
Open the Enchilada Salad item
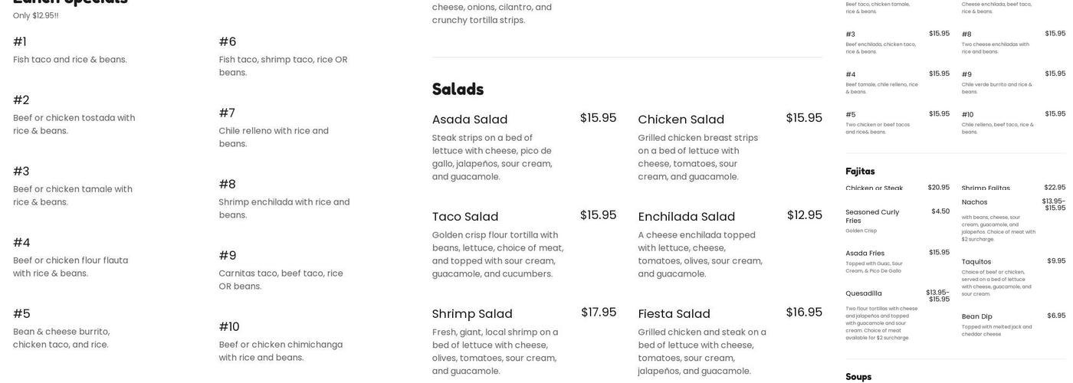[686, 217]
